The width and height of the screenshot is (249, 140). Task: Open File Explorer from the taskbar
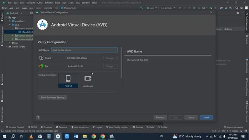click(x=85, y=136)
